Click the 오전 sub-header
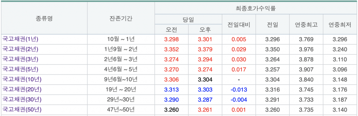The height and width of the screenshot is (116, 358). [x=172, y=29]
